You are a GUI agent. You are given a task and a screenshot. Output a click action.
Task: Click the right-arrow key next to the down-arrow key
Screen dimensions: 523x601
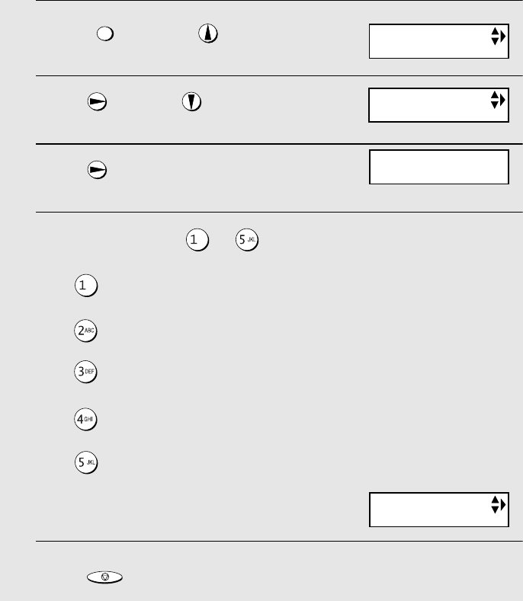coord(97,102)
